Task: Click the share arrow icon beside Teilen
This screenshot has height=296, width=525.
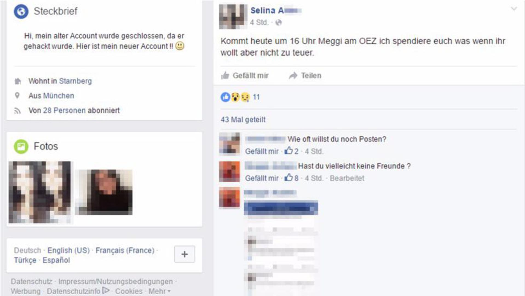Action: 293,75
